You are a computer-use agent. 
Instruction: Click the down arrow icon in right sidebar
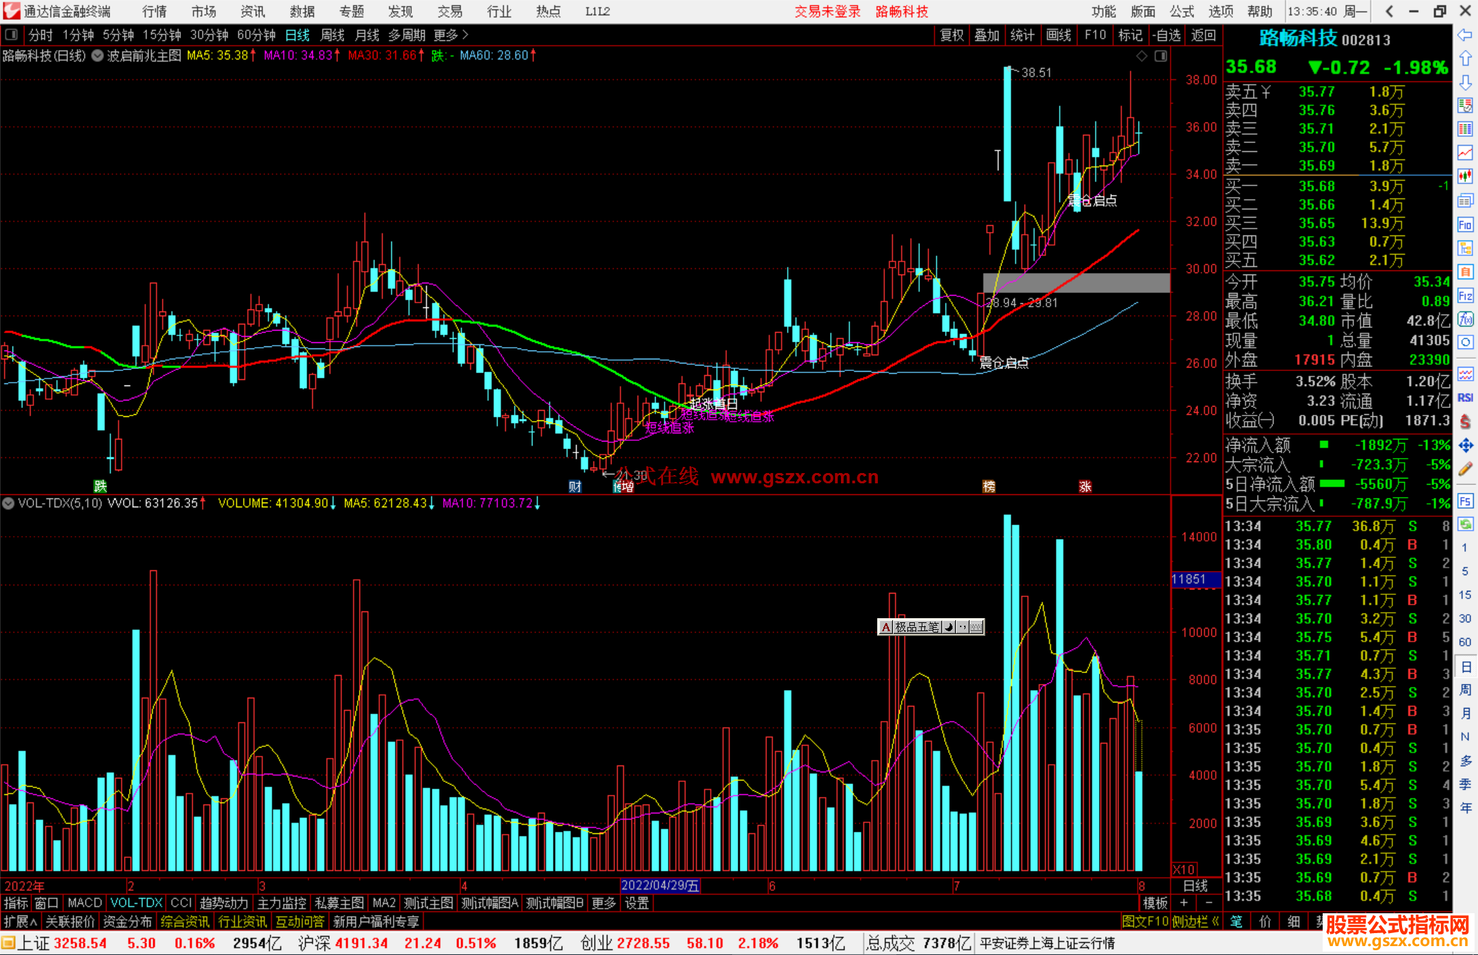click(x=1465, y=83)
